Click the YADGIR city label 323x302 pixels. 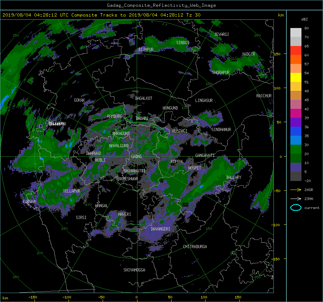pos(248,54)
